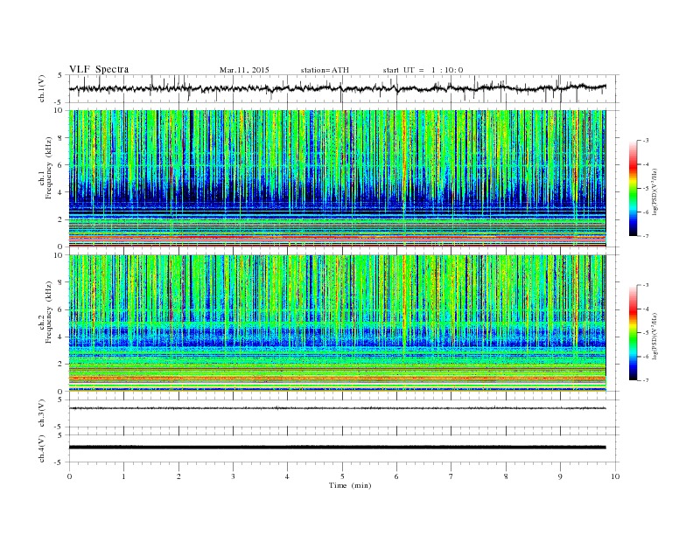
Task: Click the Time (min) axis label
Action: 350,485
